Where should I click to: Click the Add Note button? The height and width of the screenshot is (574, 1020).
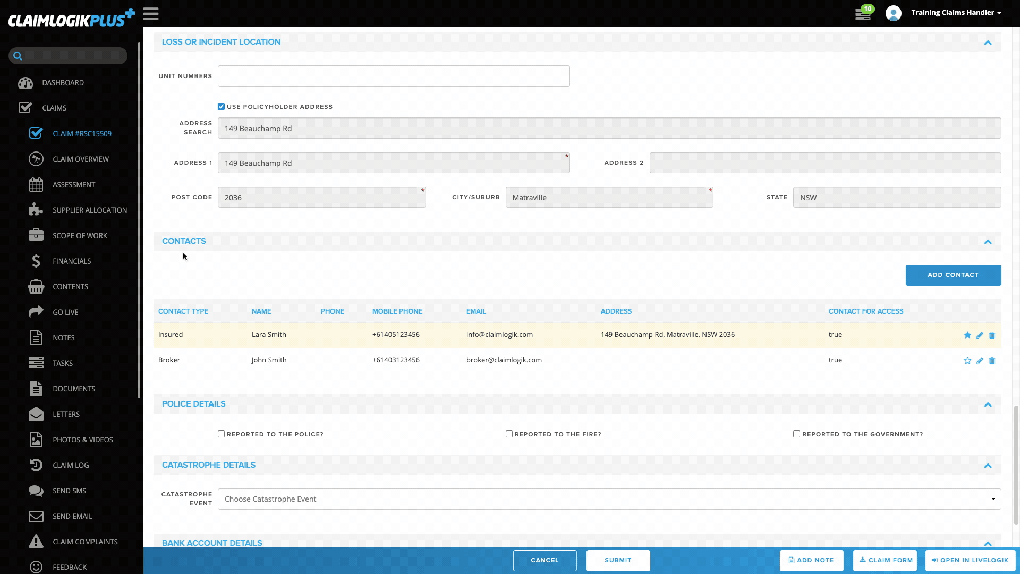tap(811, 560)
